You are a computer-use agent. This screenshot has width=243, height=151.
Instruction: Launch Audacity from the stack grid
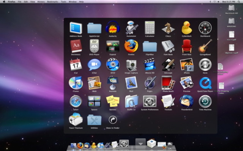113,27
